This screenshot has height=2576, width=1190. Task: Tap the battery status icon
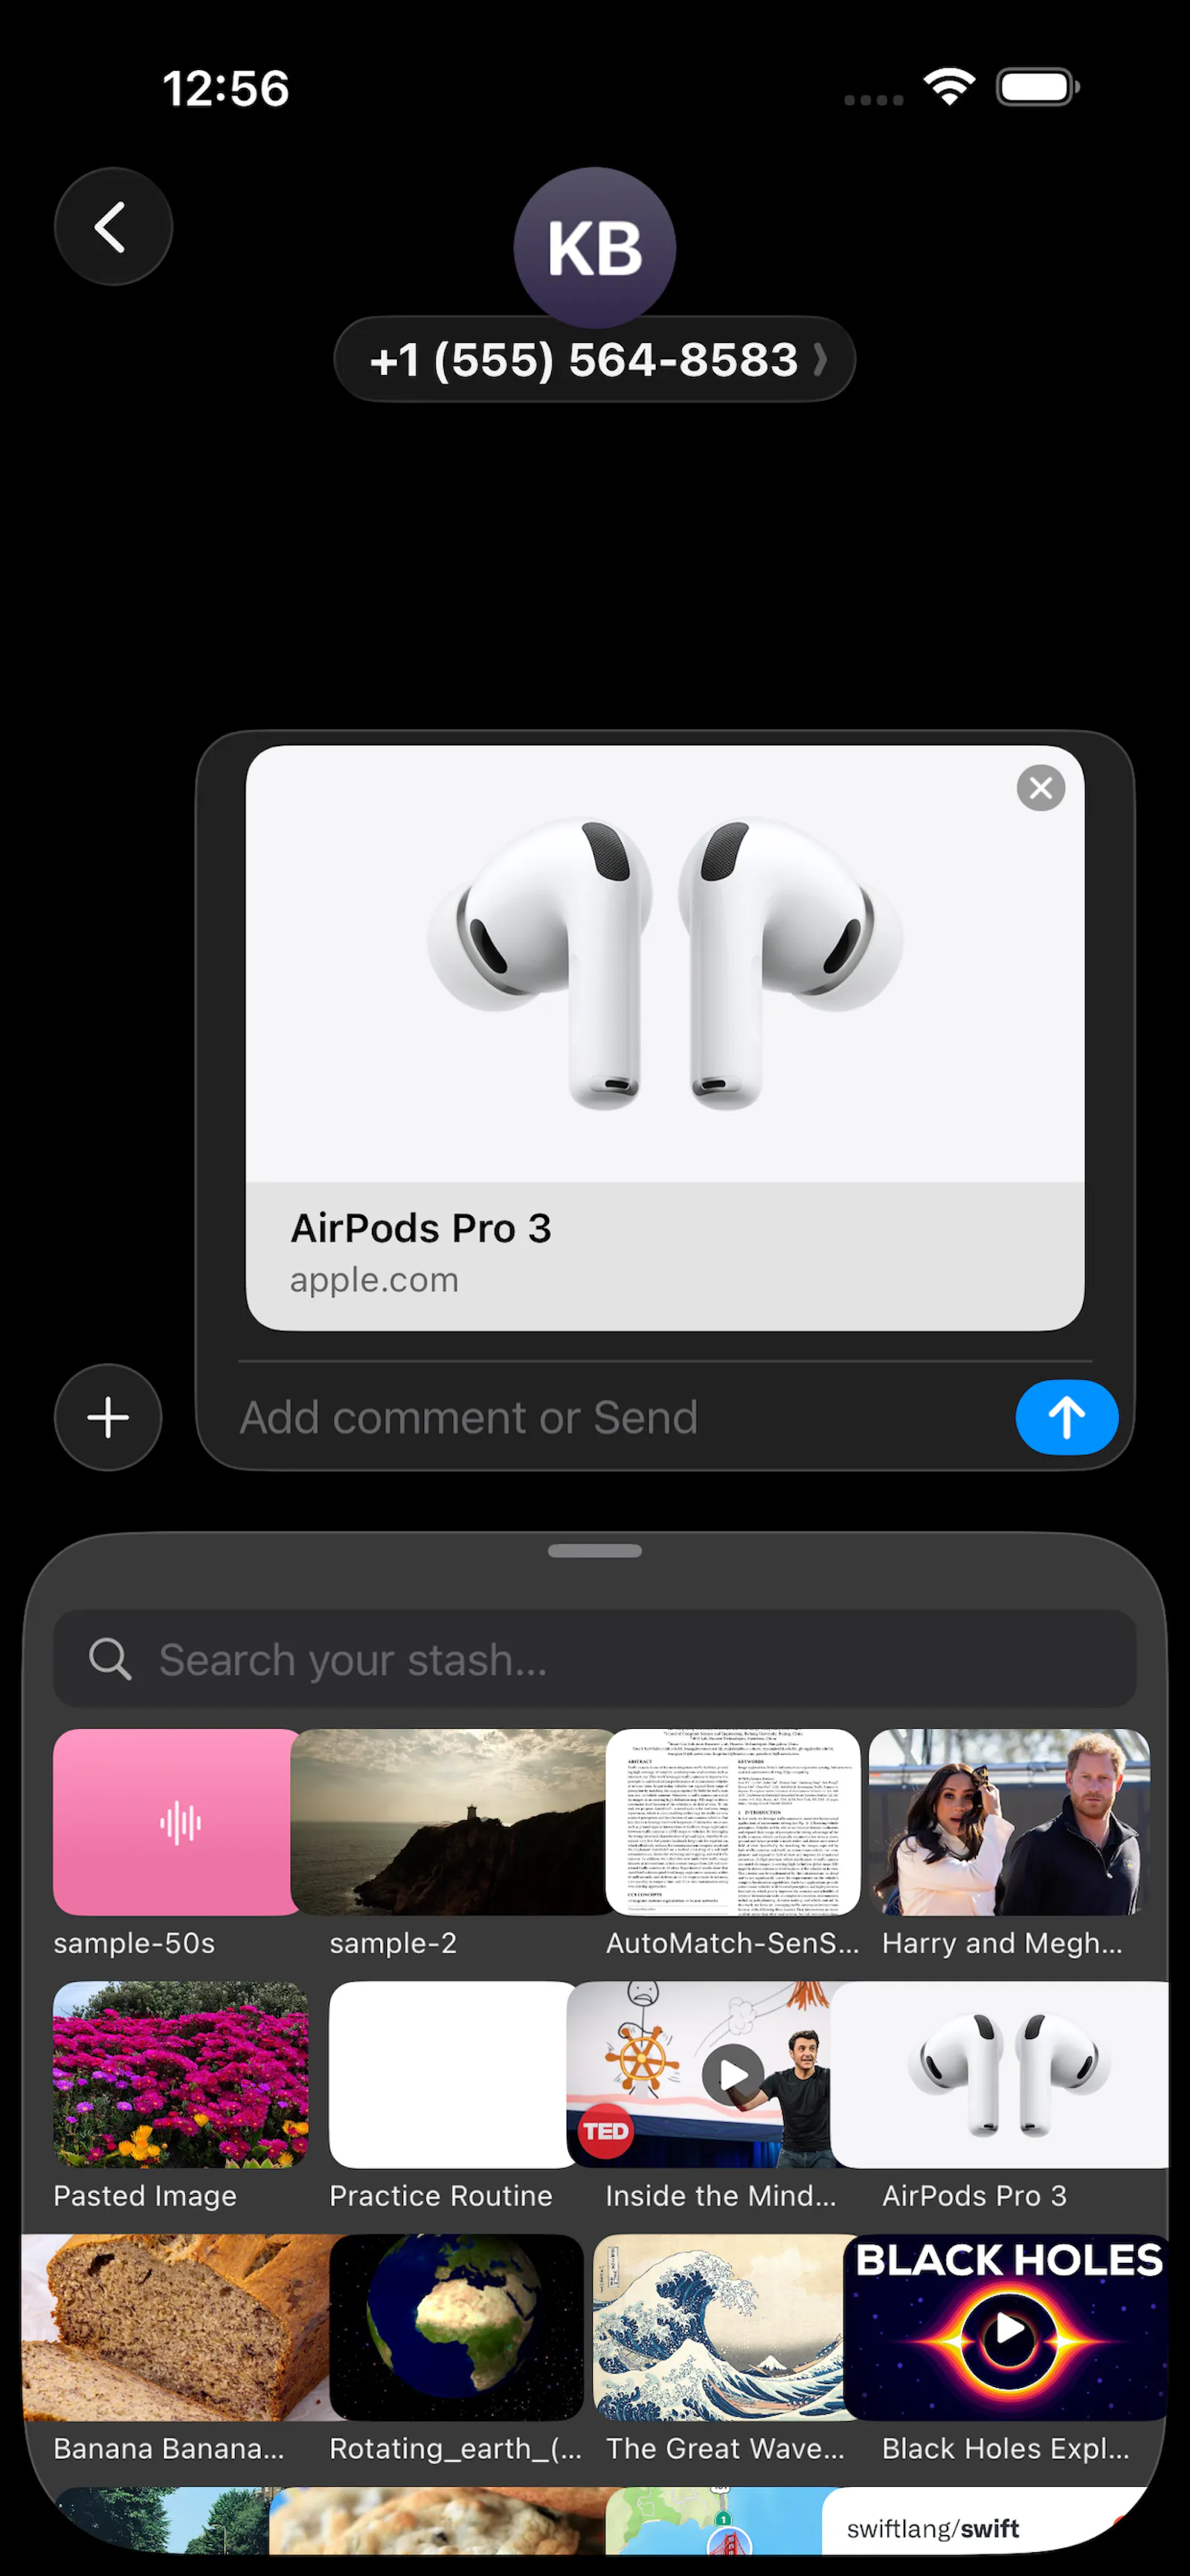click(x=1038, y=87)
